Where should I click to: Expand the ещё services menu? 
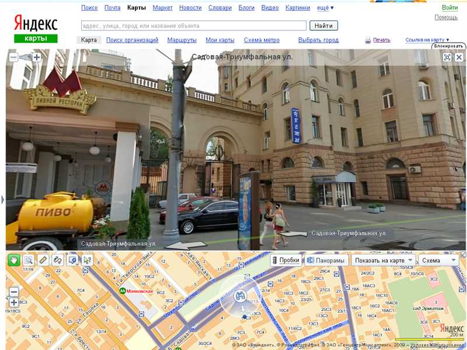(325, 8)
